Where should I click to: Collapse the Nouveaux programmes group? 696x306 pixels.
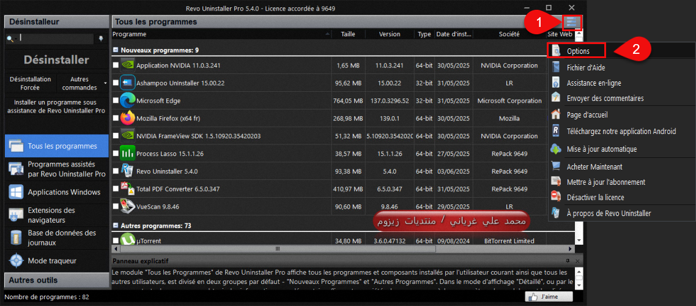pyautogui.click(x=116, y=50)
